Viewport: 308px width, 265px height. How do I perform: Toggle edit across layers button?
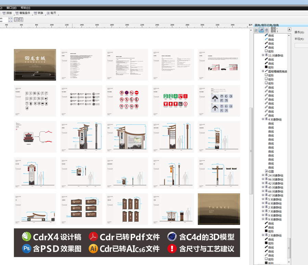point(261,30)
